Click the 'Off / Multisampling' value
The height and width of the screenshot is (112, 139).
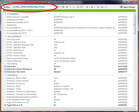tap(60, 94)
